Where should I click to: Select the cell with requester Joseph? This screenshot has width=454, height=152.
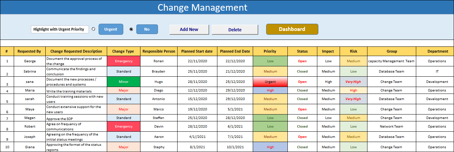pyautogui.click(x=30, y=137)
